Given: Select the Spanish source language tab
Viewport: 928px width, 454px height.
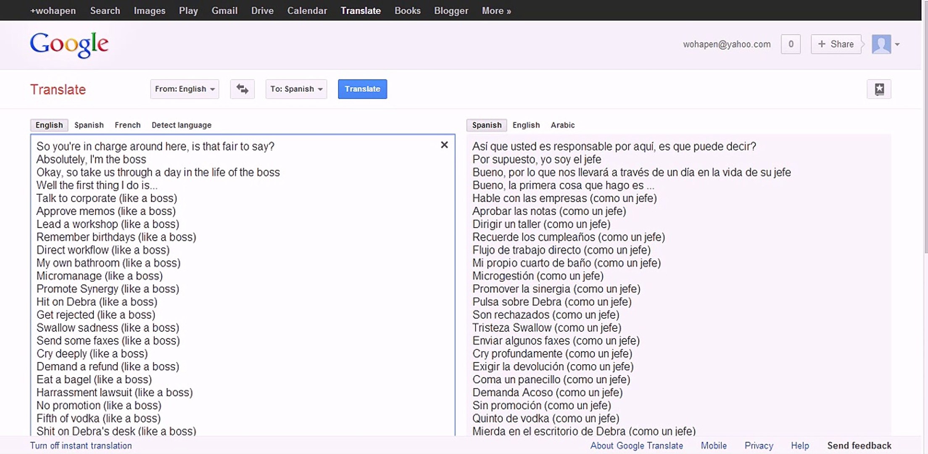Looking at the screenshot, I should [x=89, y=125].
